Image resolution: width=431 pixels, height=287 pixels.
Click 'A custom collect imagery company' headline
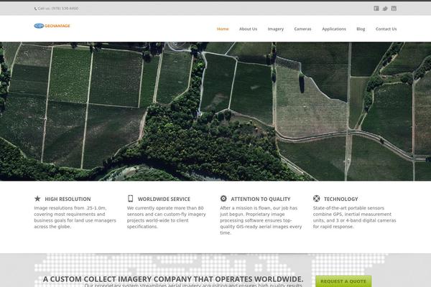tap(173, 279)
